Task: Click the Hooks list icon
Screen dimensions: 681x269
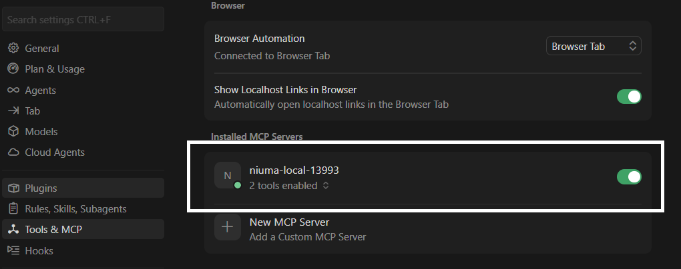Action: tap(13, 250)
